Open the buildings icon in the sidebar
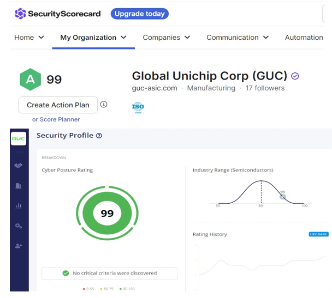332x298 pixels. click(19, 186)
